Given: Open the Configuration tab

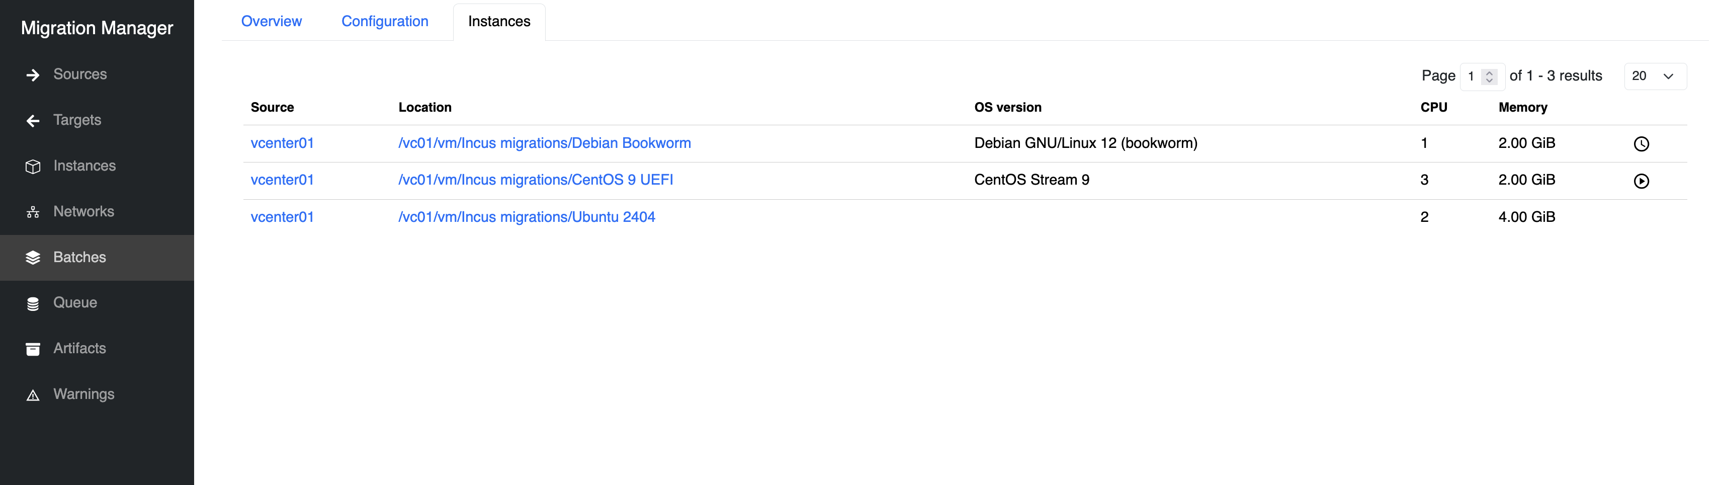Looking at the screenshot, I should pyautogui.click(x=385, y=21).
